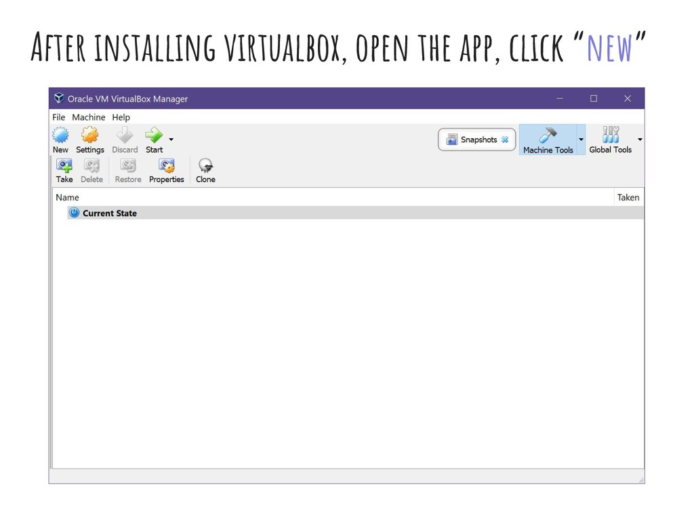Open snapshot Properties icon
This screenshot has height=520, width=694.
[x=167, y=166]
